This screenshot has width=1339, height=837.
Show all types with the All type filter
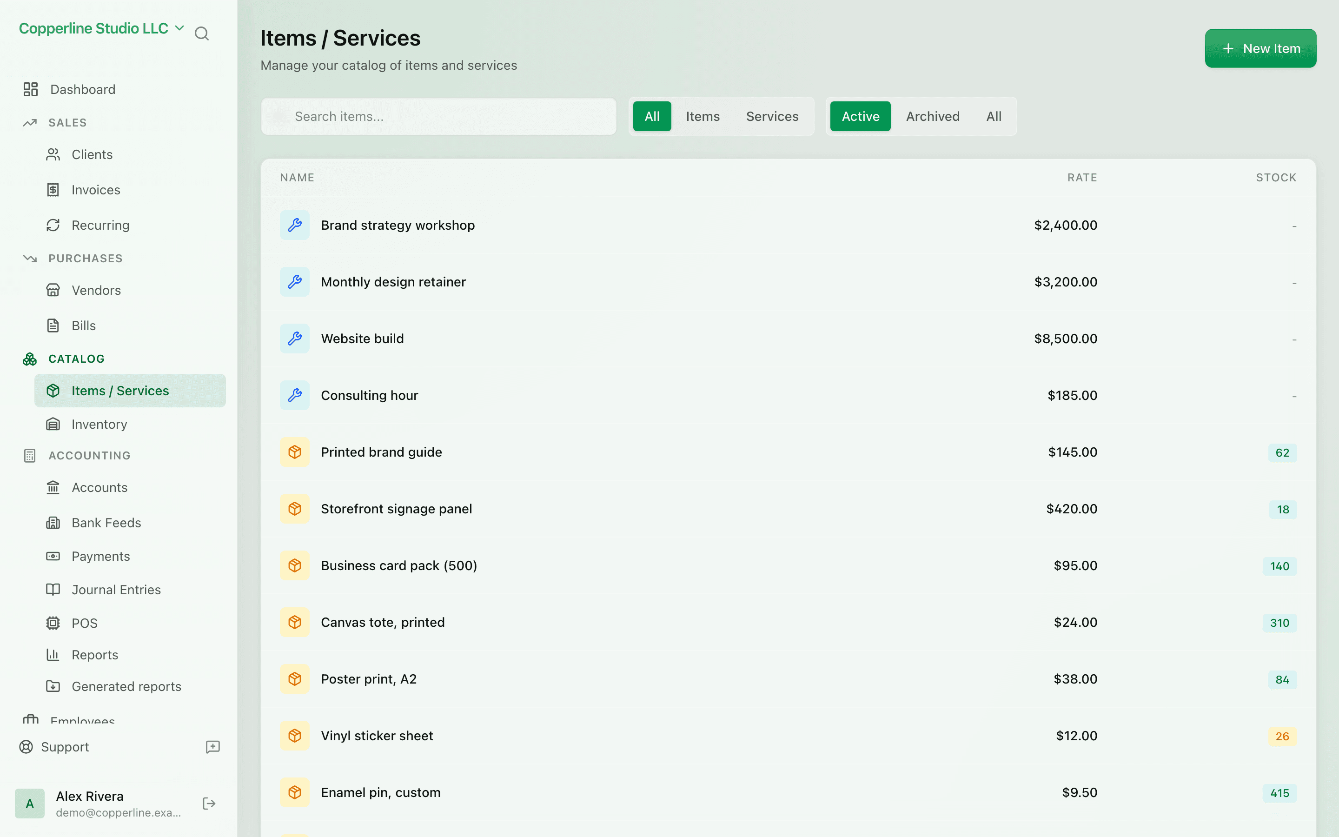pyautogui.click(x=652, y=116)
